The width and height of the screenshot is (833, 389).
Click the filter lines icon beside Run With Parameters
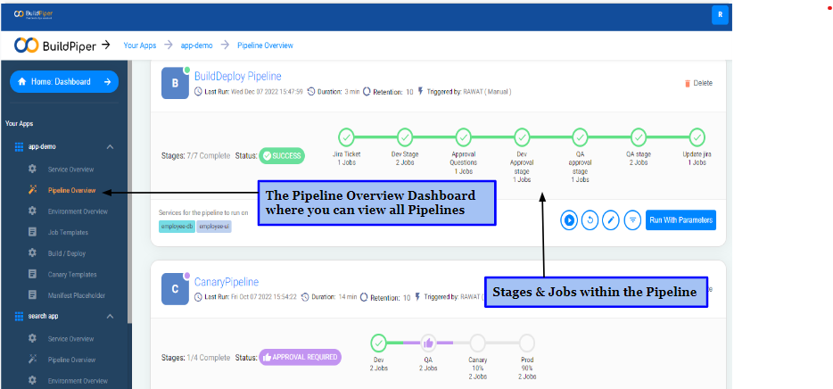click(632, 219)
